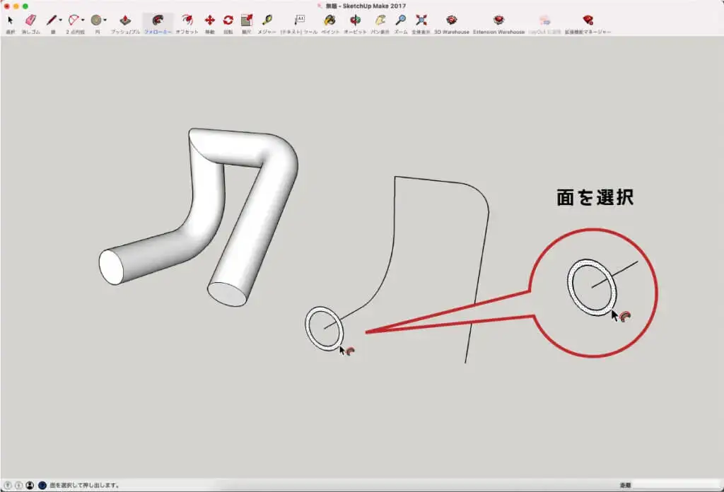Choose the Offset tool
Screen dimensions: 724x492
(187, 20)
